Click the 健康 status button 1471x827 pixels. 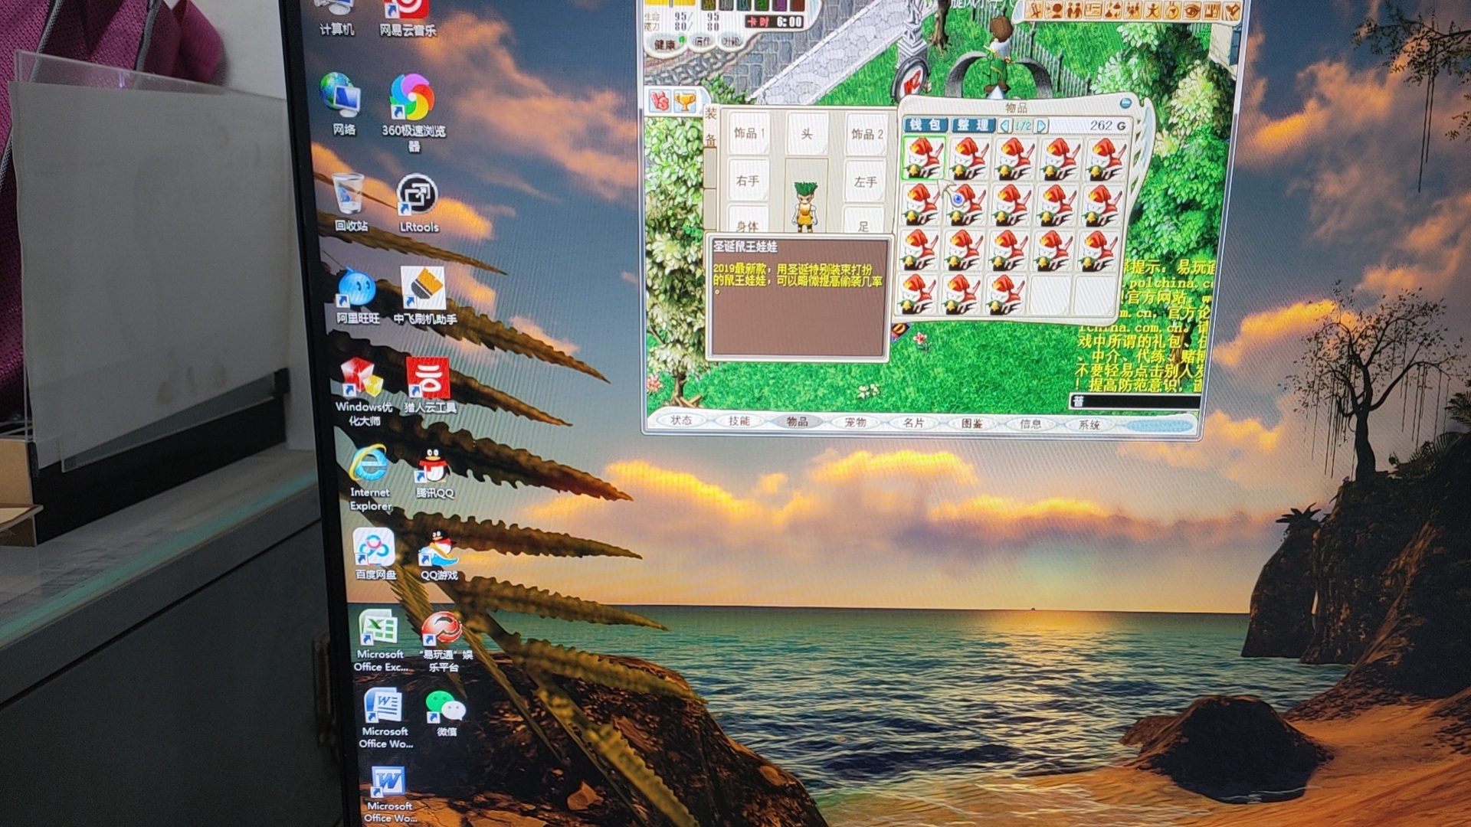[664, 44]
